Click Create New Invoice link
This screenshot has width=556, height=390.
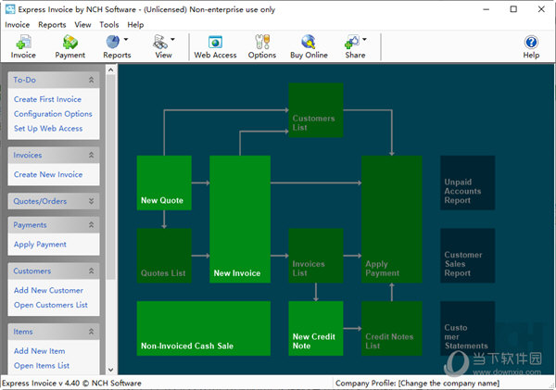click(48, 174)
